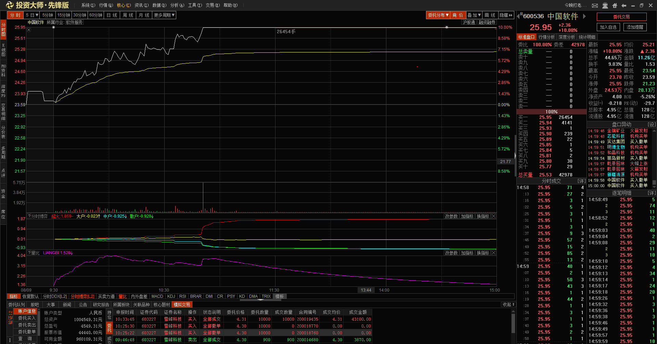Switch to the 行情分析 tab

pyautogui.click(x=546, y=37)
